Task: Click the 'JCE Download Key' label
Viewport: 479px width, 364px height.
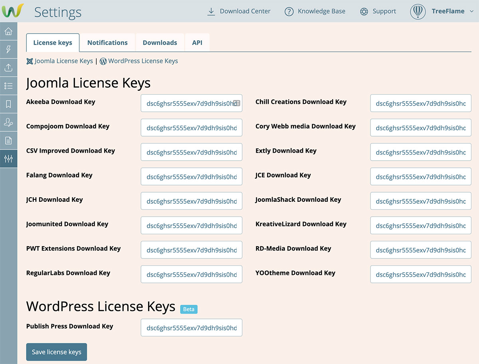Action: (283, 175)
